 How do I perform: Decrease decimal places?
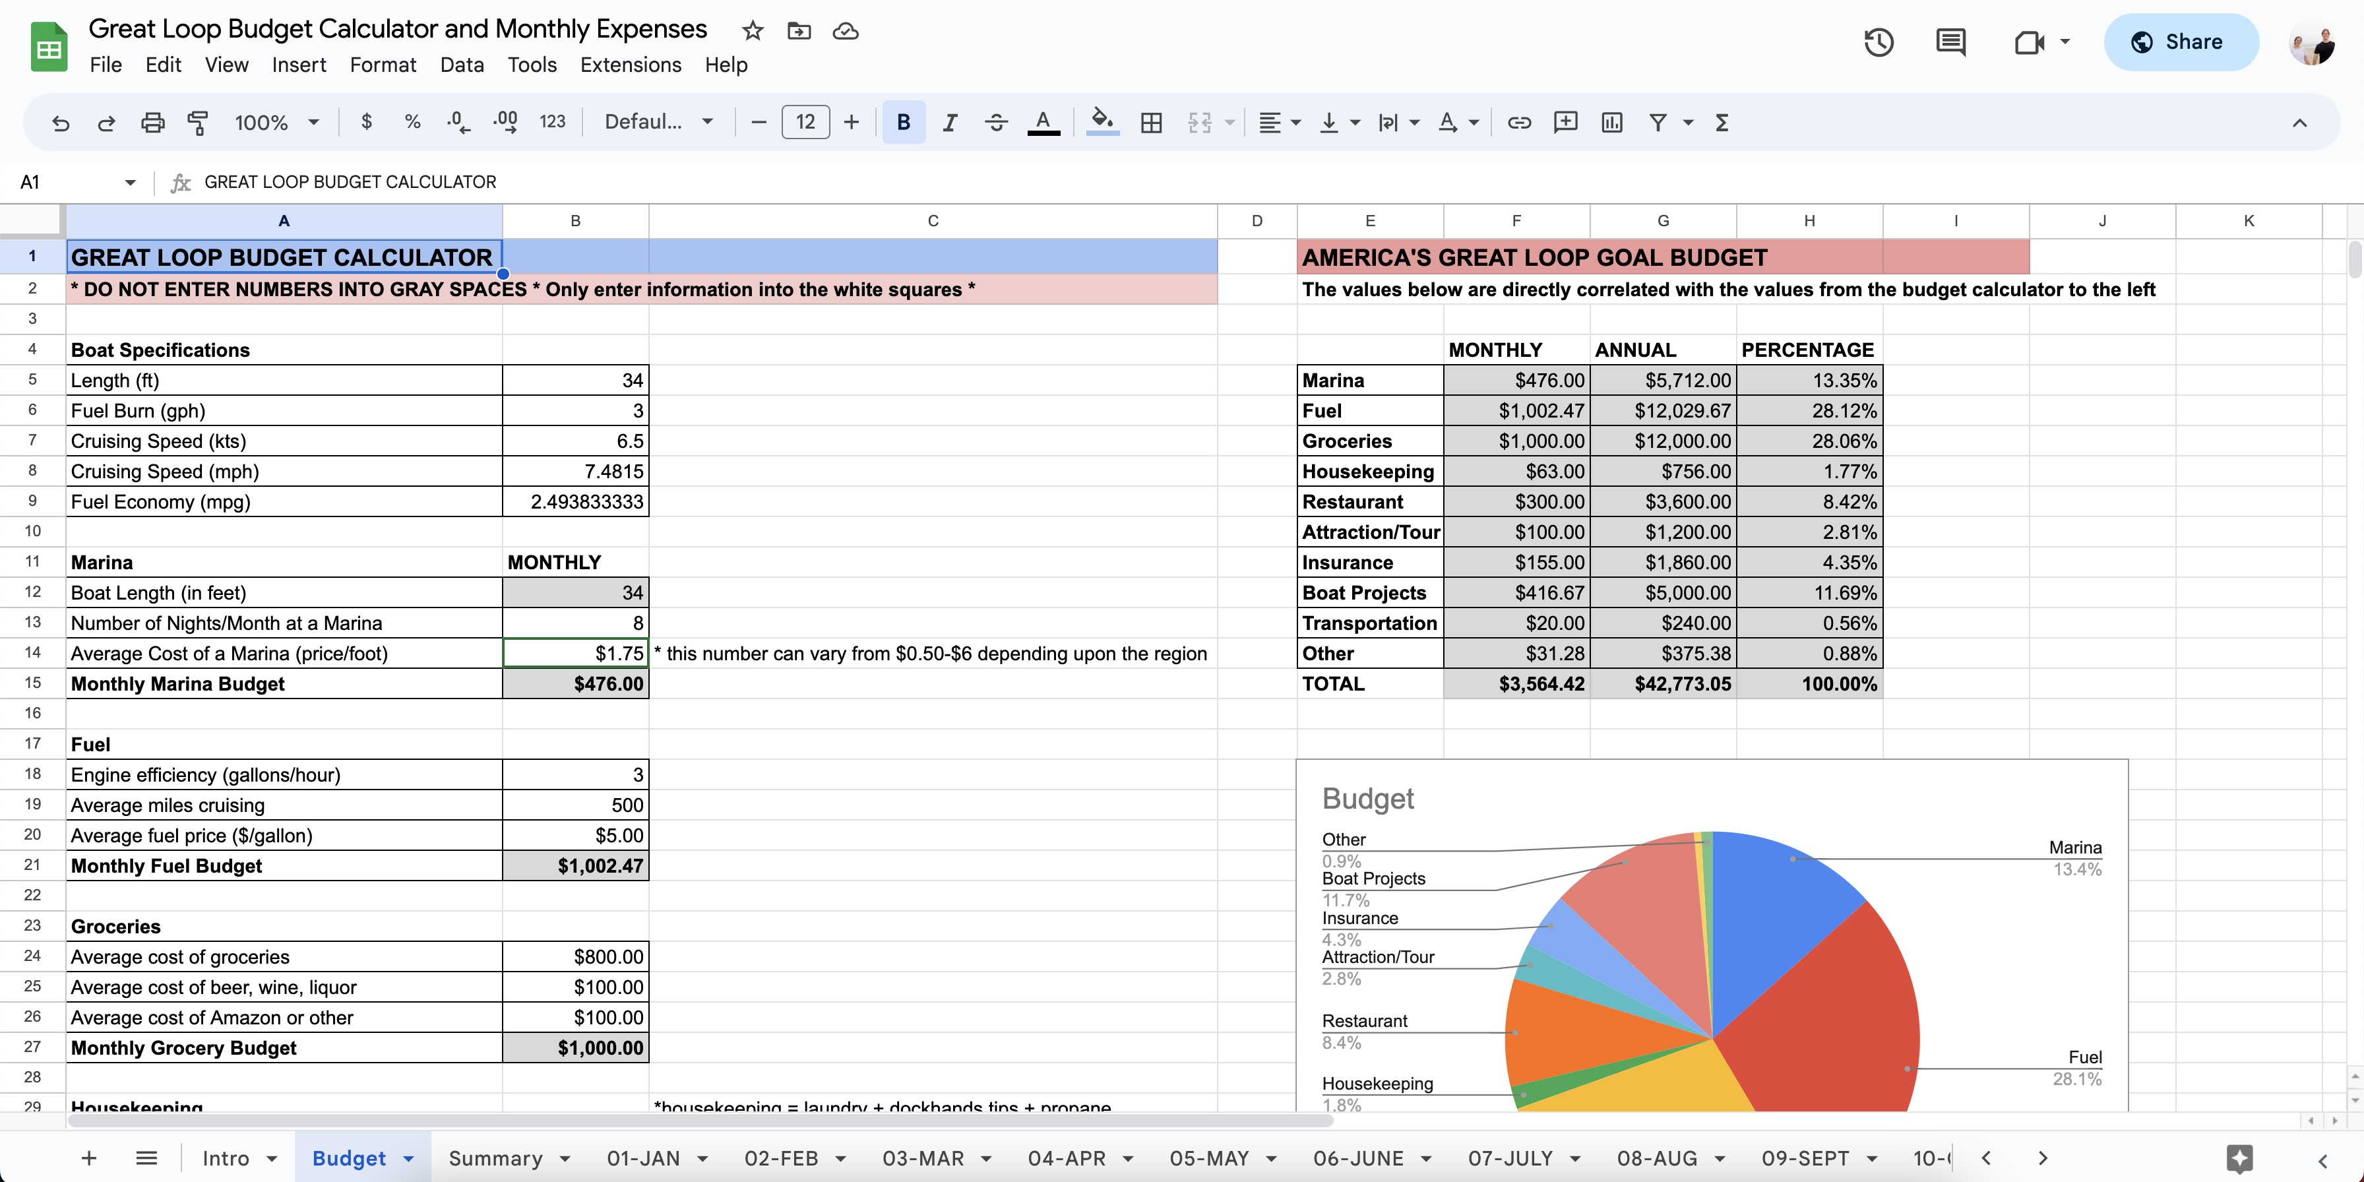pos(458,122)
